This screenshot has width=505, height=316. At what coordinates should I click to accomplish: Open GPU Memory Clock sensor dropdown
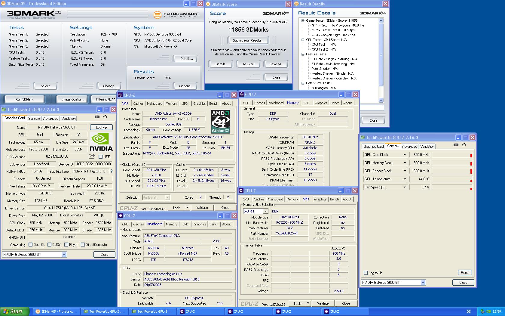click(x=405, y=163)
